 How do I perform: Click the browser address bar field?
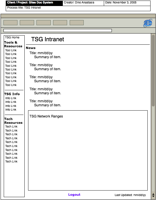(x=58, y=30)
